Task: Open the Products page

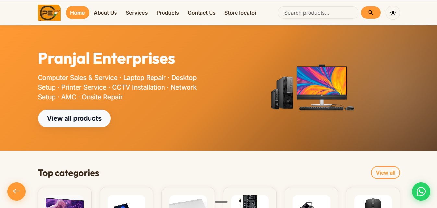Action: point(168,13)
